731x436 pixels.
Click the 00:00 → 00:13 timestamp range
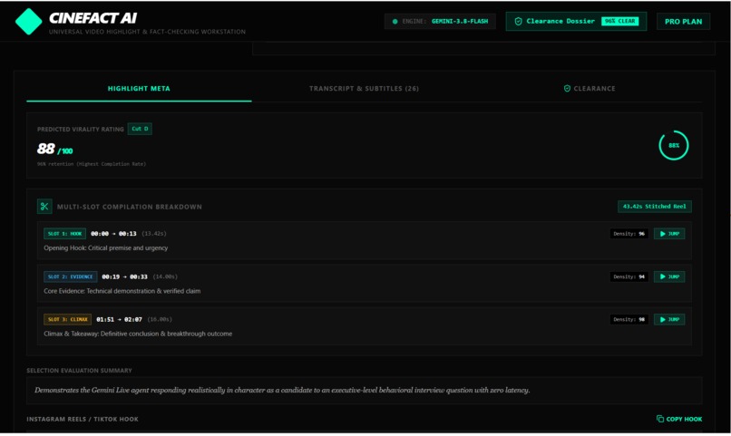pos(113,234)
